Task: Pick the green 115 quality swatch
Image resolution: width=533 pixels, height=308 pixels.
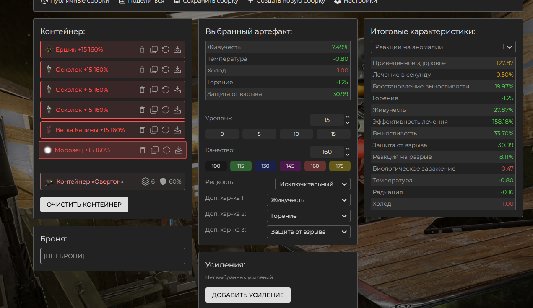Action: 241,166
